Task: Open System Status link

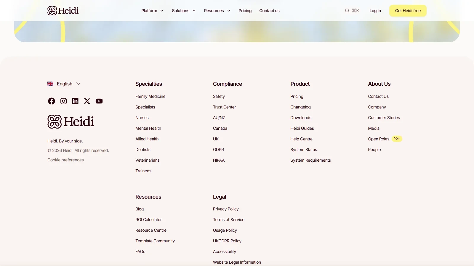Action: 304,150
